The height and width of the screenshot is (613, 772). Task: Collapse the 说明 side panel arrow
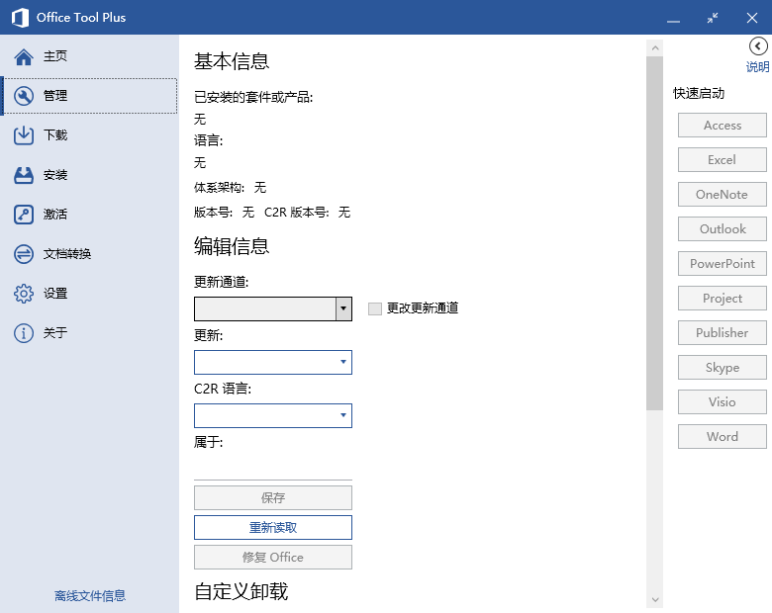point(758,46)
